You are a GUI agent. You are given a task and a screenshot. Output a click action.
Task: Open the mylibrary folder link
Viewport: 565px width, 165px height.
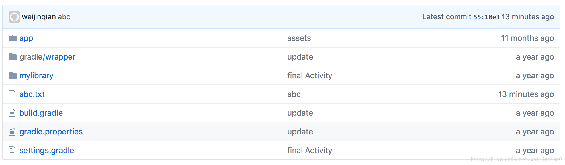(36, 76)
